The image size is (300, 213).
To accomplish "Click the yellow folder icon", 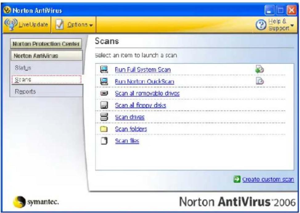I will click(x=104, y=129).
